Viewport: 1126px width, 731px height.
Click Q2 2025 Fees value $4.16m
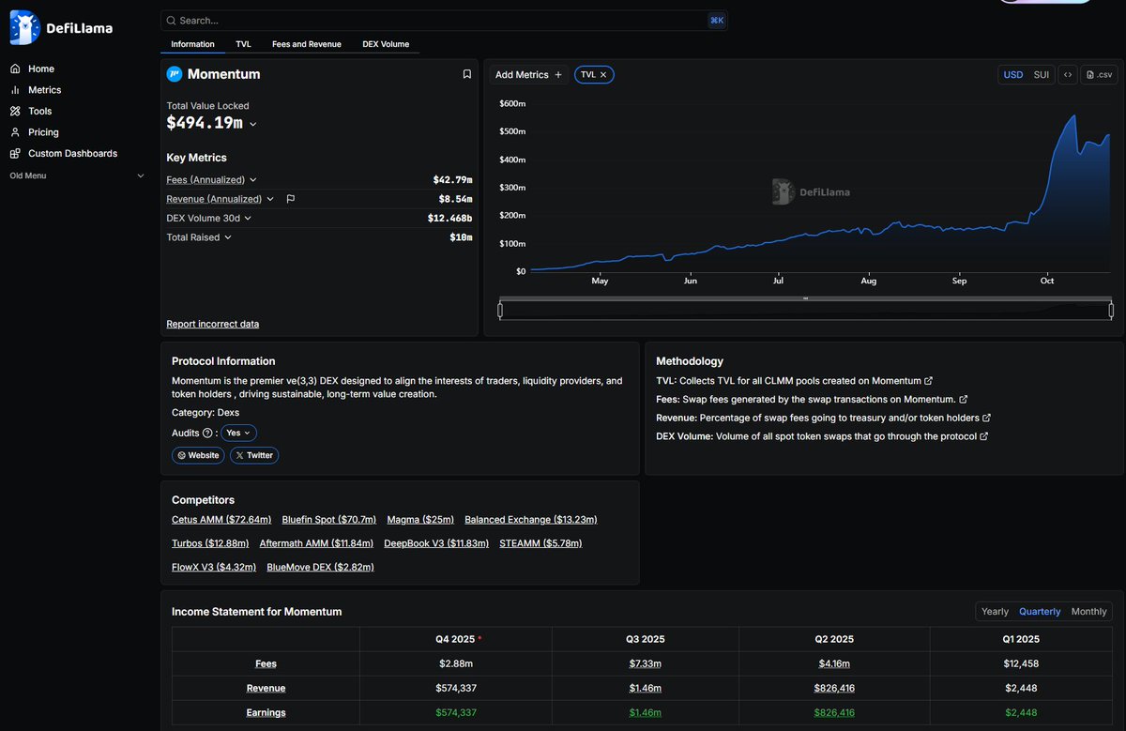pyautogui.click(x=834, y=663)
